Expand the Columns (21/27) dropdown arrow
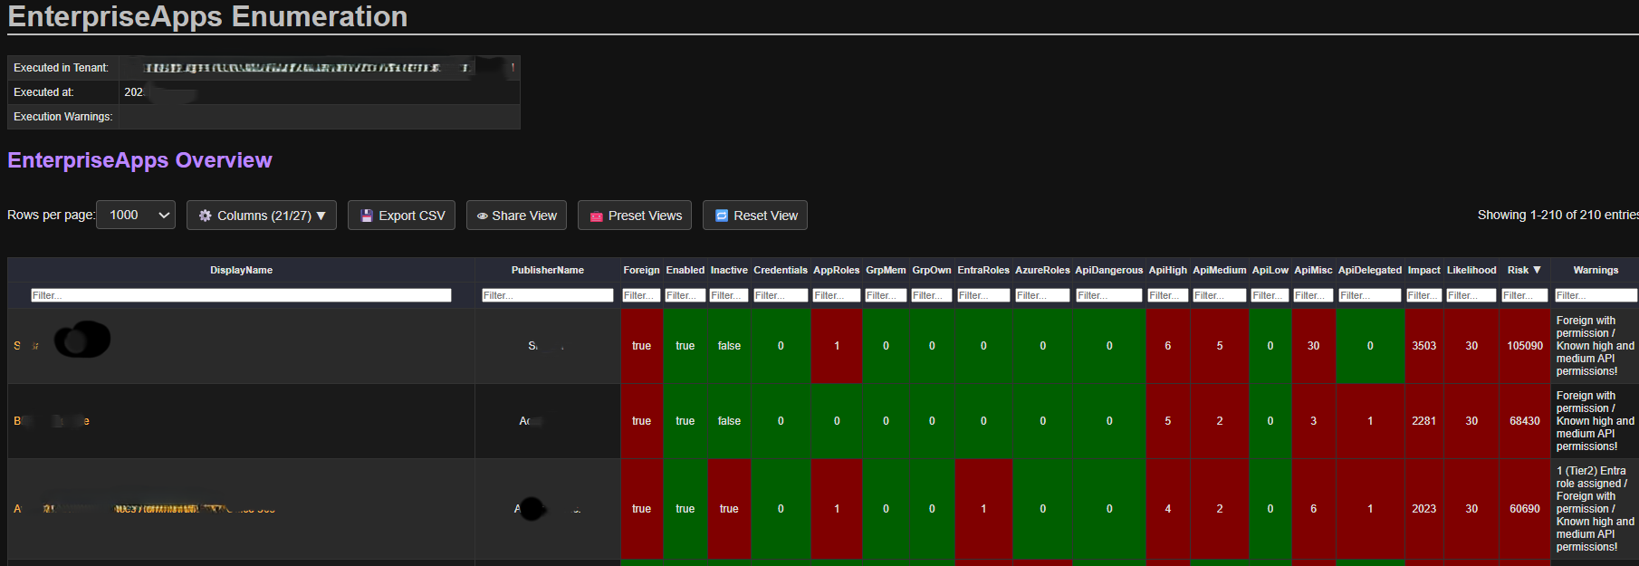The image size is (1639, 566). pyautogui.click(x=321, y=216)
